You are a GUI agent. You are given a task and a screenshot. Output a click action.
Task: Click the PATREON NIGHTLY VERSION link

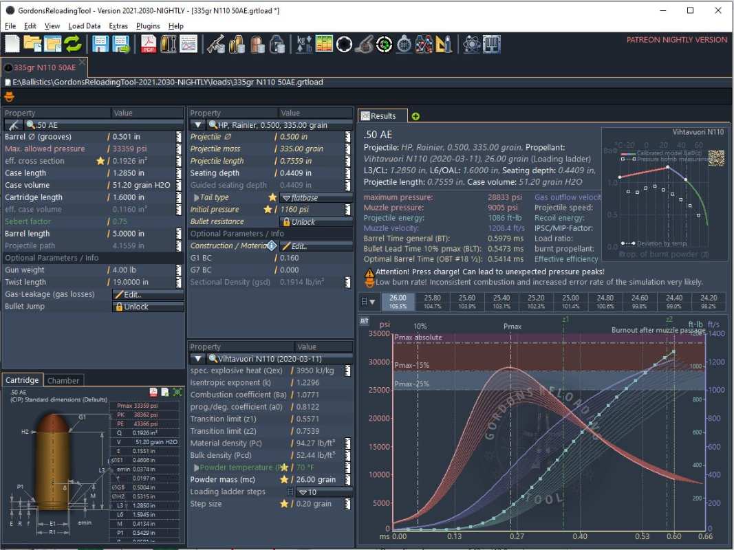tap(677, 40)
